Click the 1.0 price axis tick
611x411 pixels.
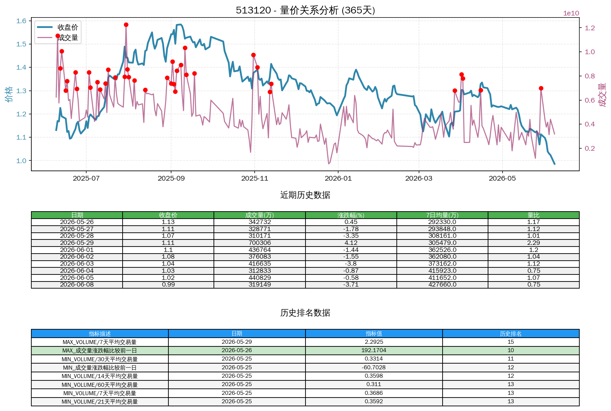click(21, 161)
